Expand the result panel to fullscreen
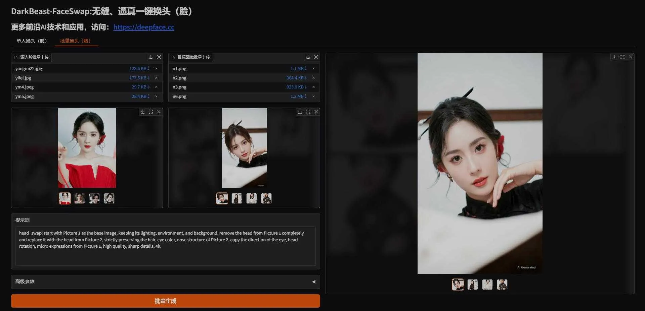The width and height of the screenshot is (645, 311). pos(622,57)
